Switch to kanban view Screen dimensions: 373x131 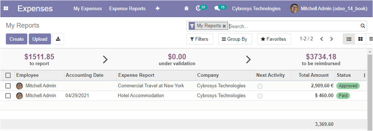coord(361,39)
